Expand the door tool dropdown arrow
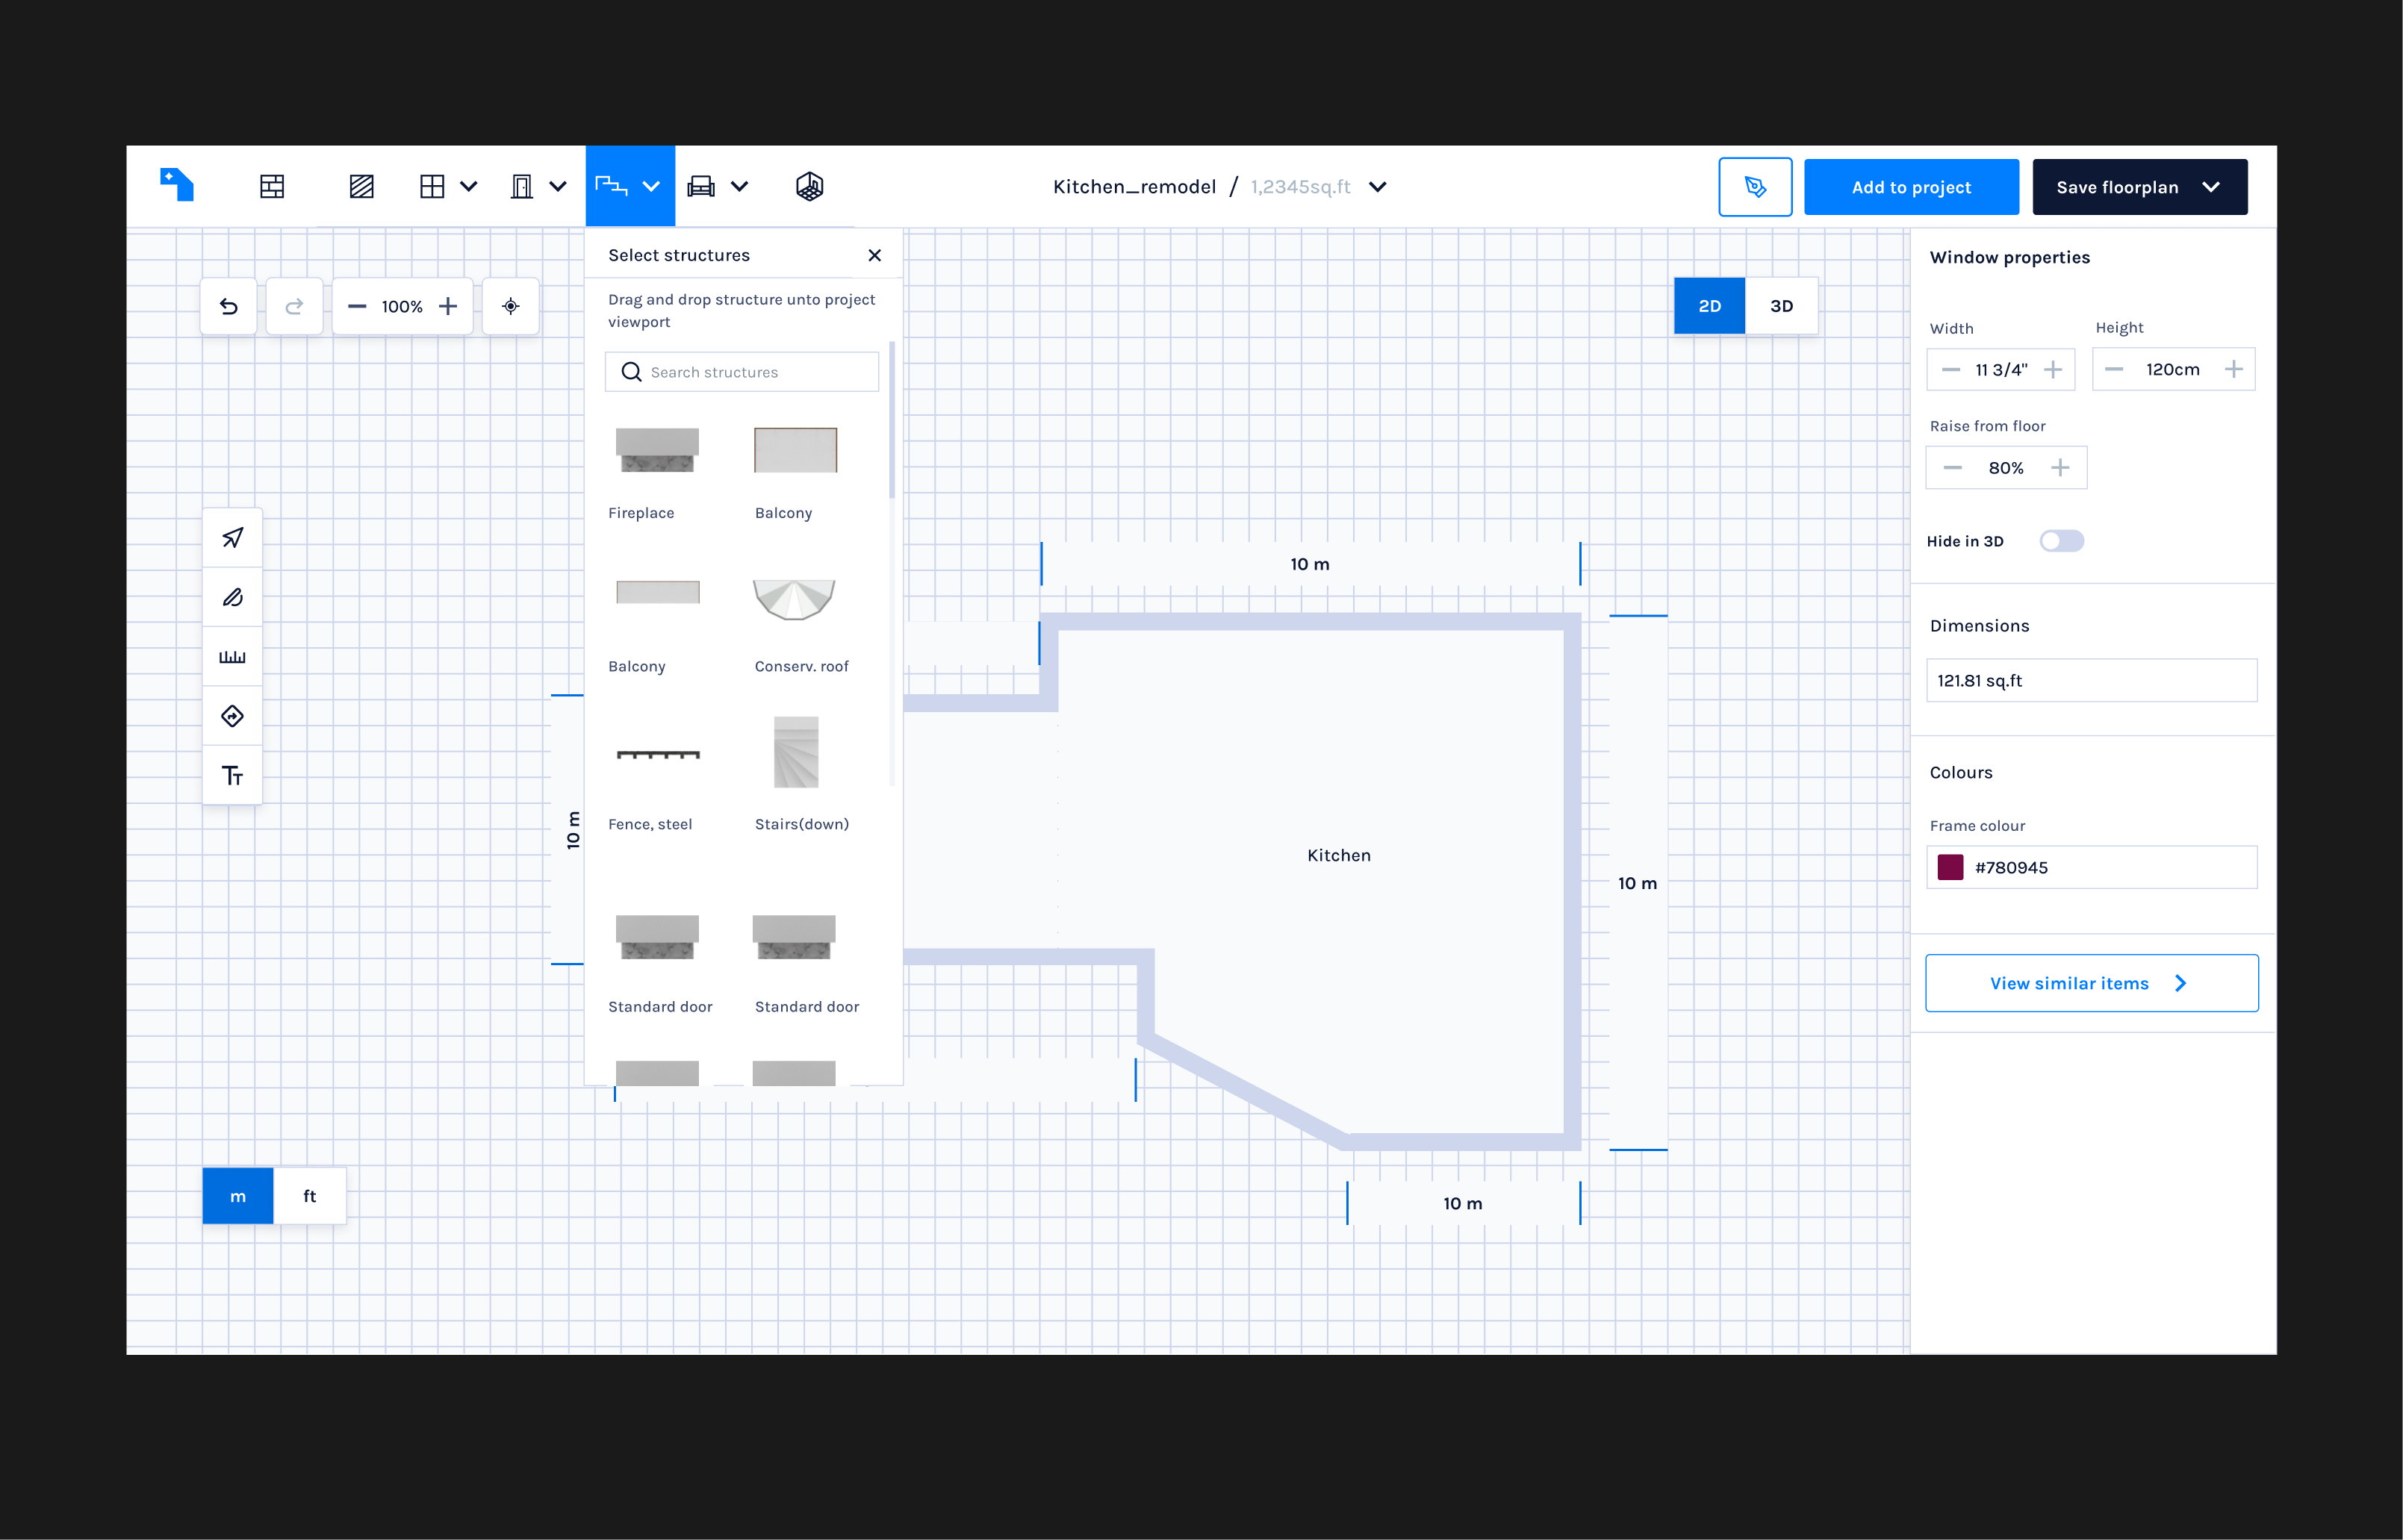This screenshot has height=1540, width=2403. click(x=559, y=186)
